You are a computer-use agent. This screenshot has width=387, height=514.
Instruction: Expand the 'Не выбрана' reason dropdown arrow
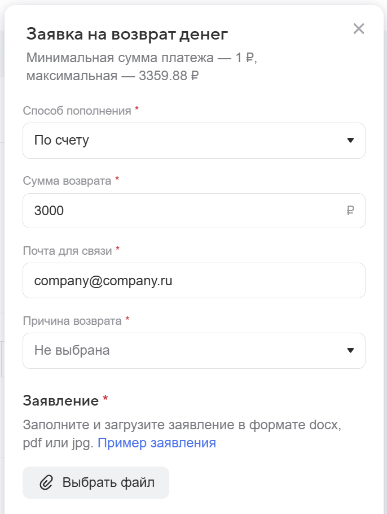(x=350, y=350)
